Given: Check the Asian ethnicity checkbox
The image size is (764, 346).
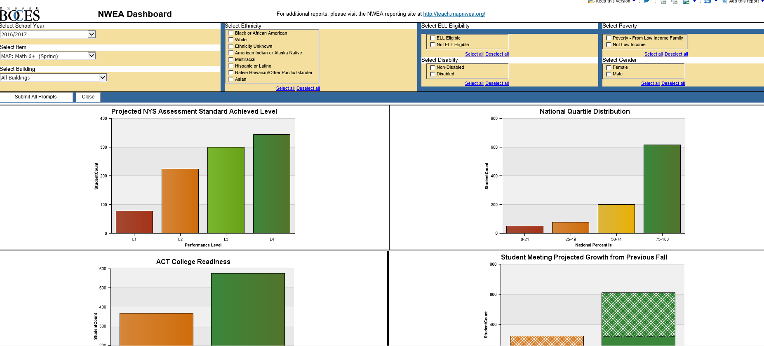Looking at the screenshot, I should 231,79.
